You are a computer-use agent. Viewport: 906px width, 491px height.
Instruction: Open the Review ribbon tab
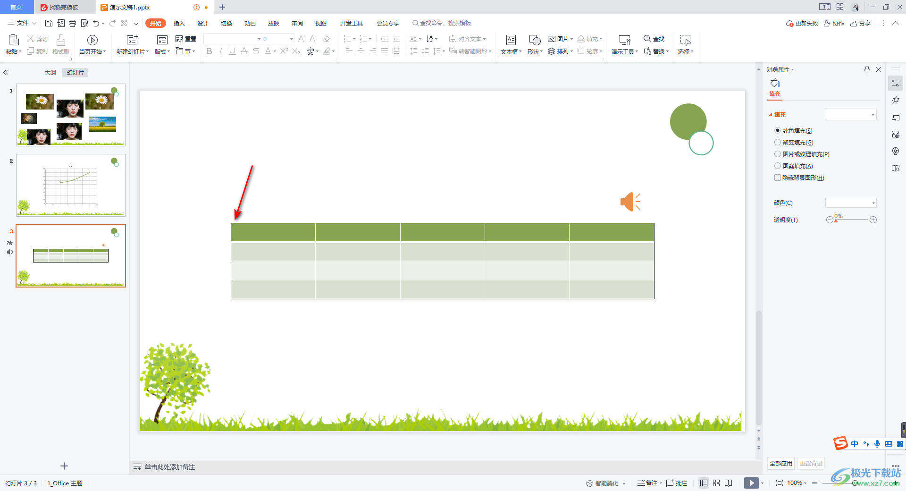click(x=297, y=23)
